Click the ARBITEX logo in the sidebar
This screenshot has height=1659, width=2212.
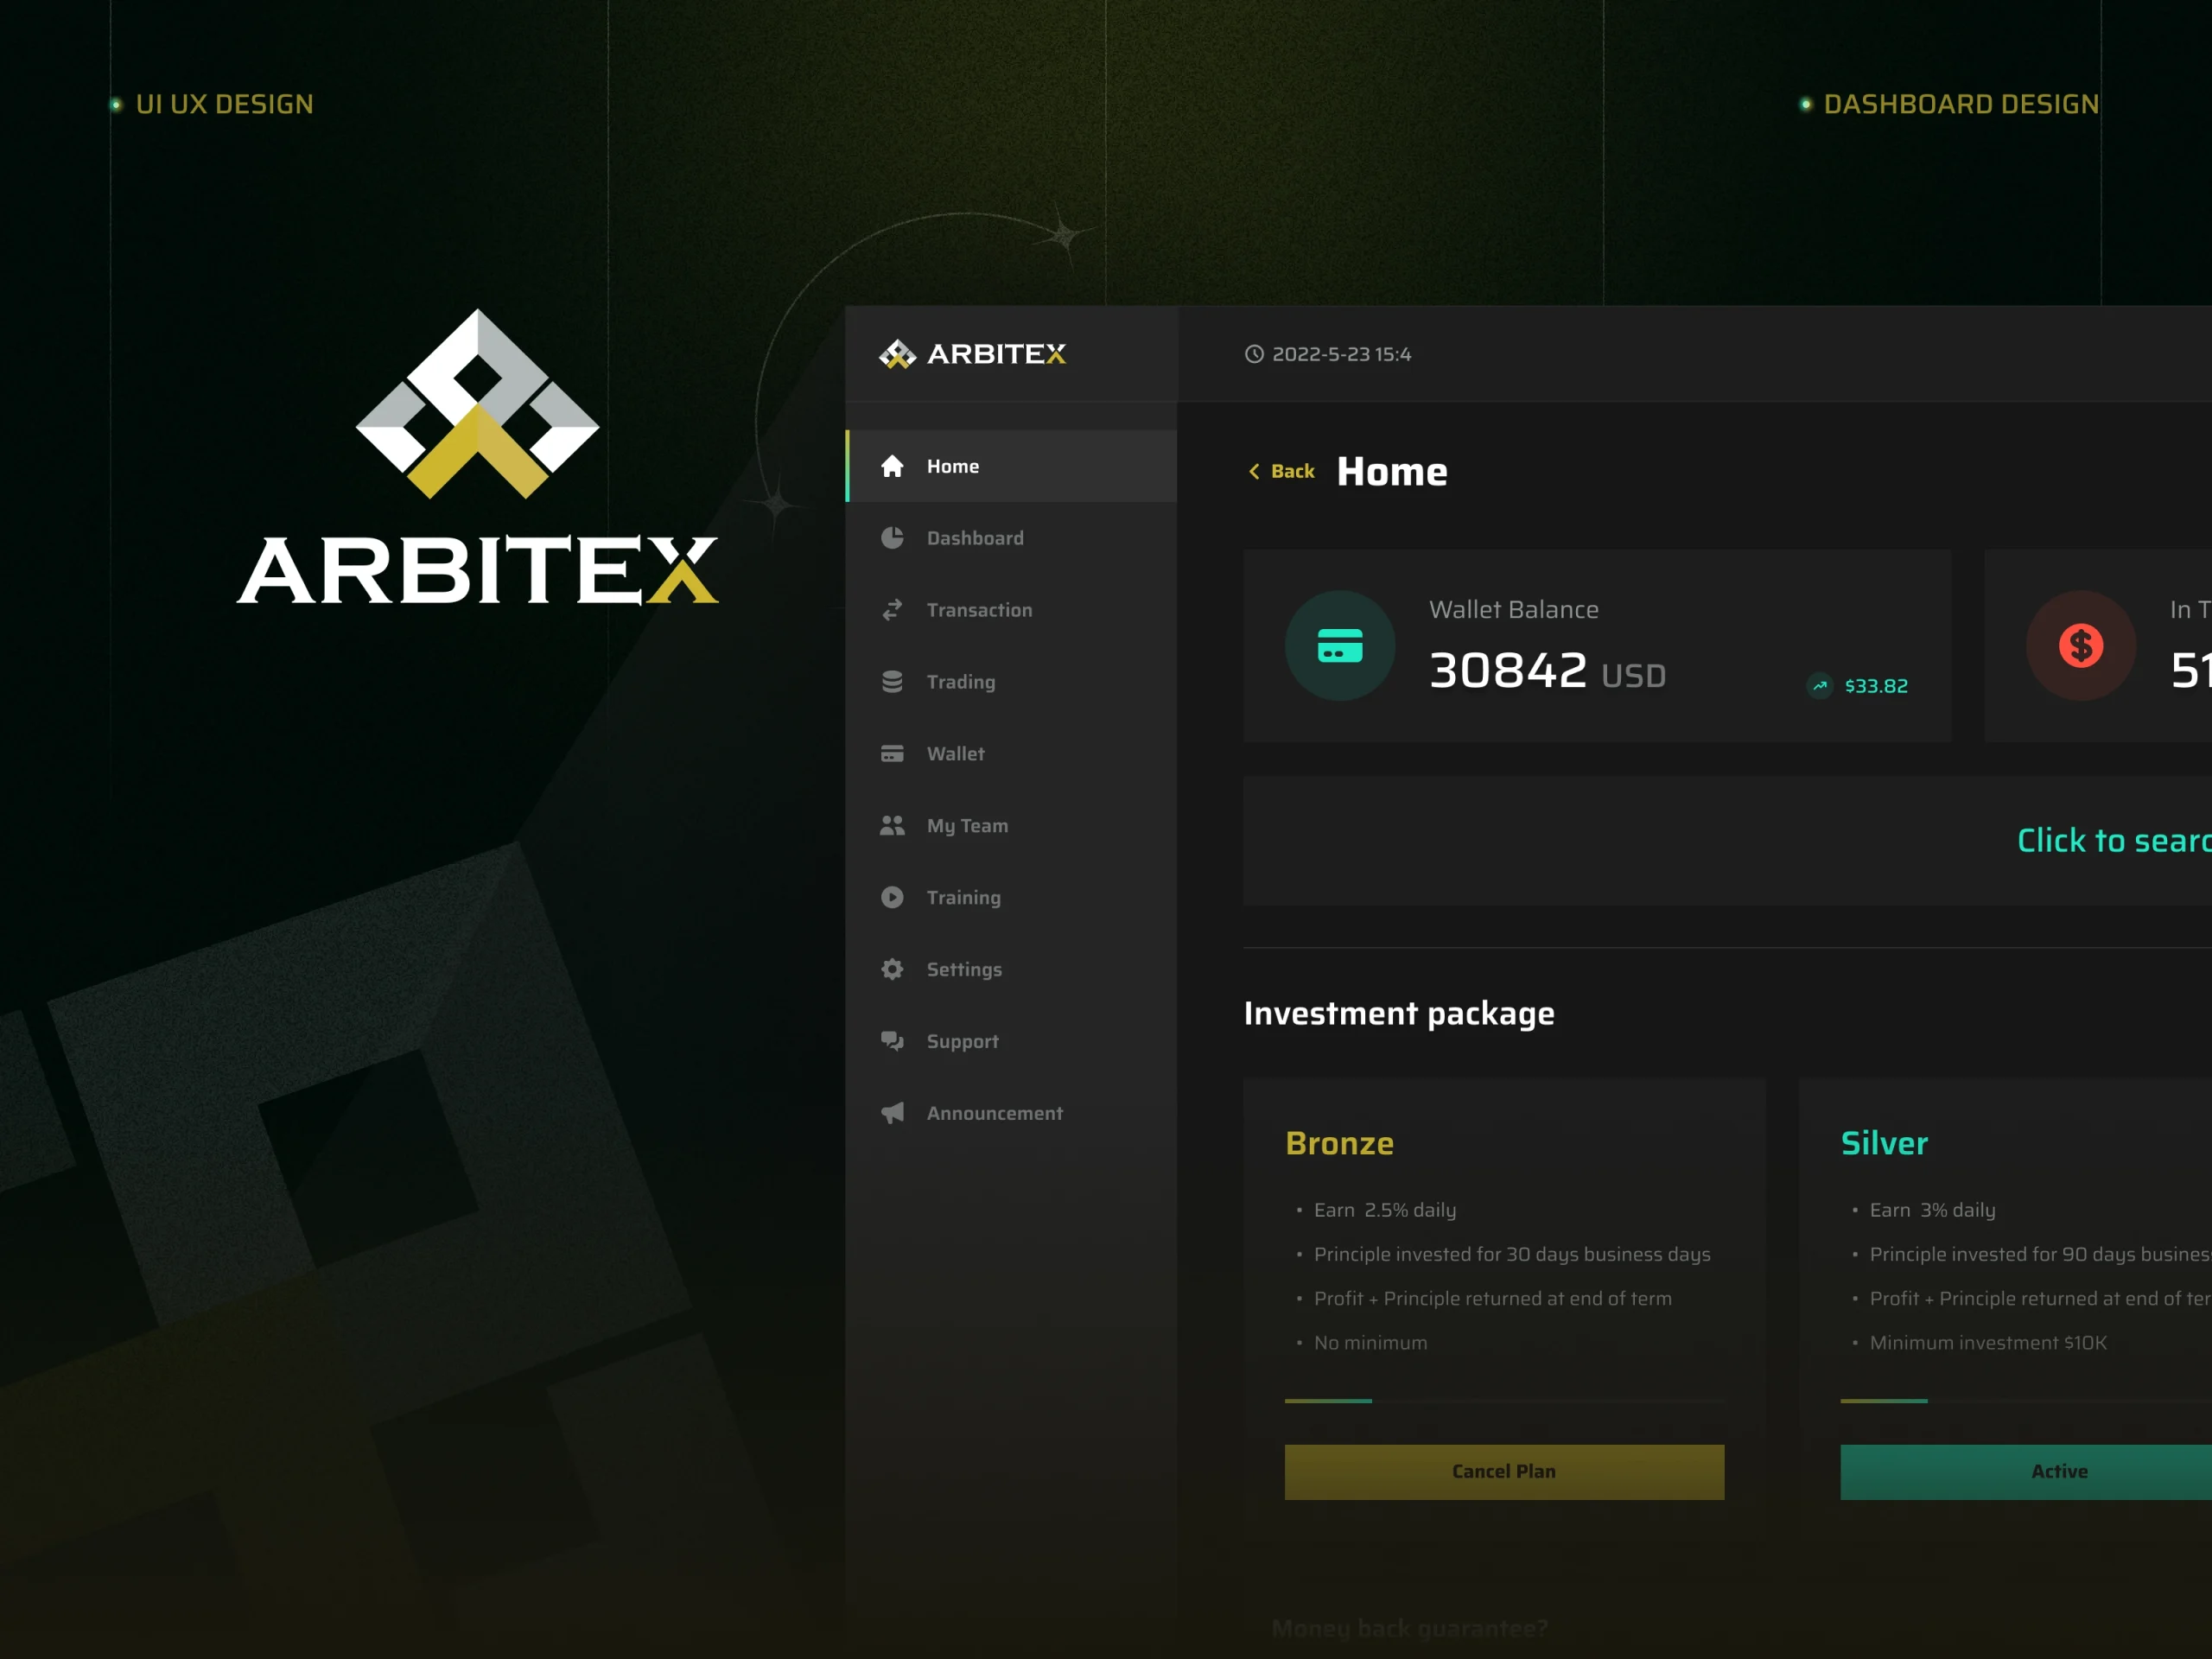[972, 354]
